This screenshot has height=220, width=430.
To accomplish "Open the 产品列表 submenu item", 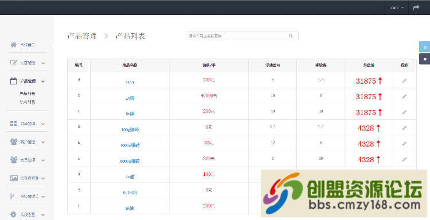I will pos(27,93).
